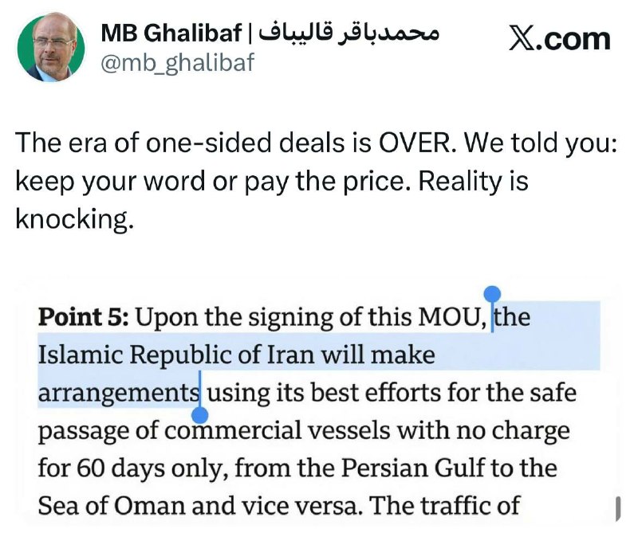Open the embedded document screenshot image
This screenshot has width=638, height=545.
(318, 402)
